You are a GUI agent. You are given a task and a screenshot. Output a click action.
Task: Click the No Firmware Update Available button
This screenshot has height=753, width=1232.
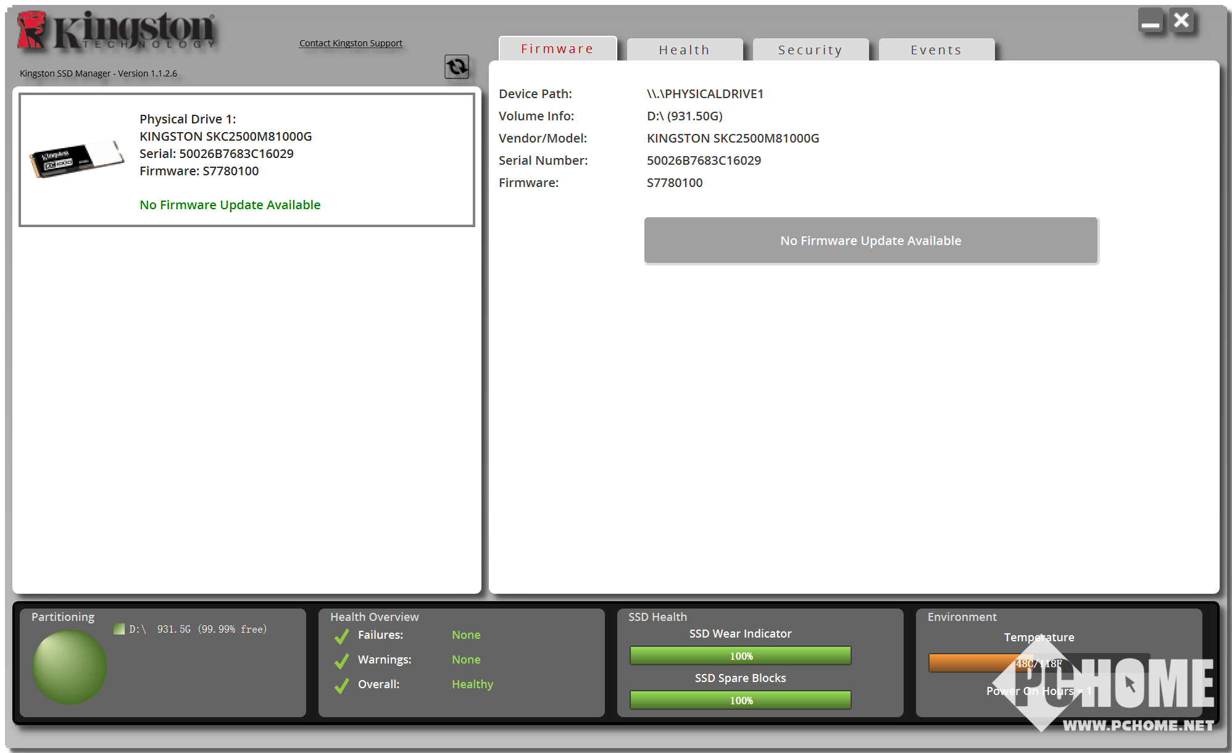[870, 241]
